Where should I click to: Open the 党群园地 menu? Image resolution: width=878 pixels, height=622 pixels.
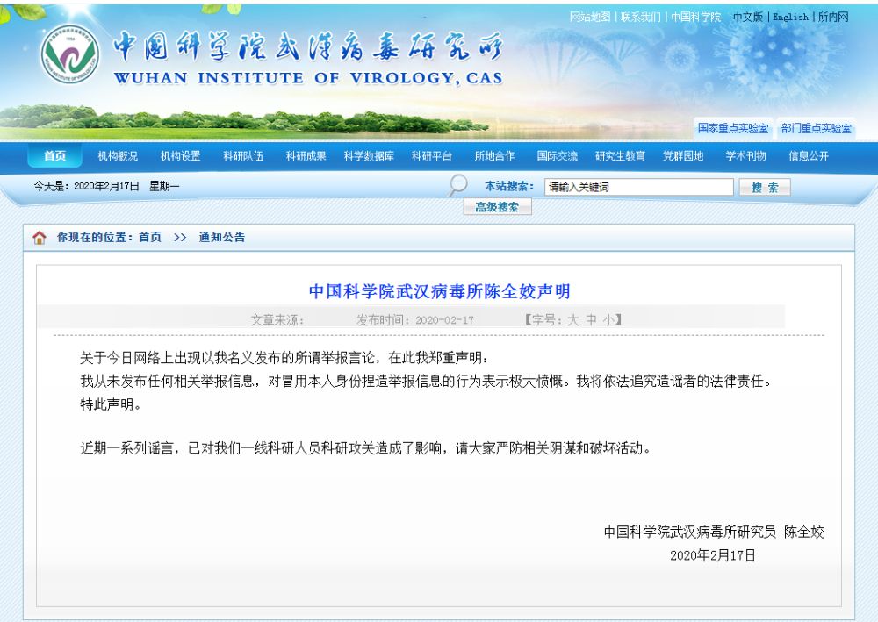click(x=683, y=156)
